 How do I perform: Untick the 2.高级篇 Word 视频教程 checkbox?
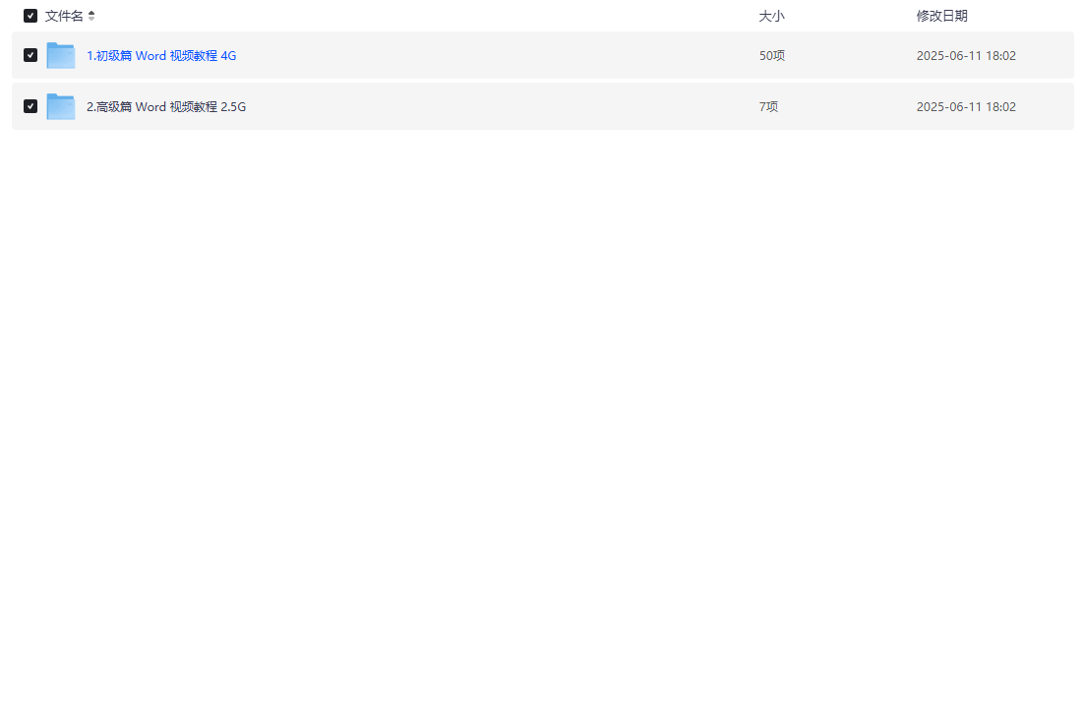(x=30, y=106)
